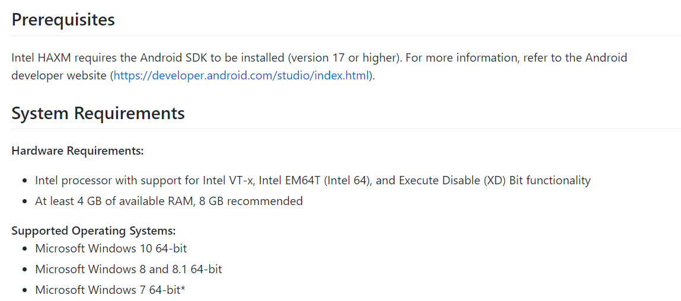Click the asterisk after Windows 7 64-bit
This screenshot has width=681, height=301.
coord(183,288)
